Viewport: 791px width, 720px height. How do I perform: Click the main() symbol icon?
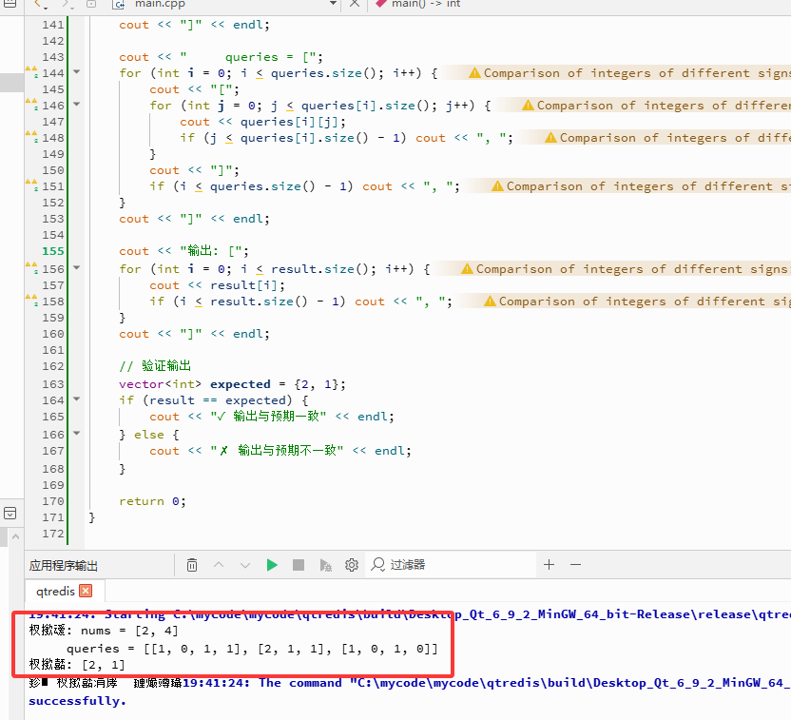[381, 4]
